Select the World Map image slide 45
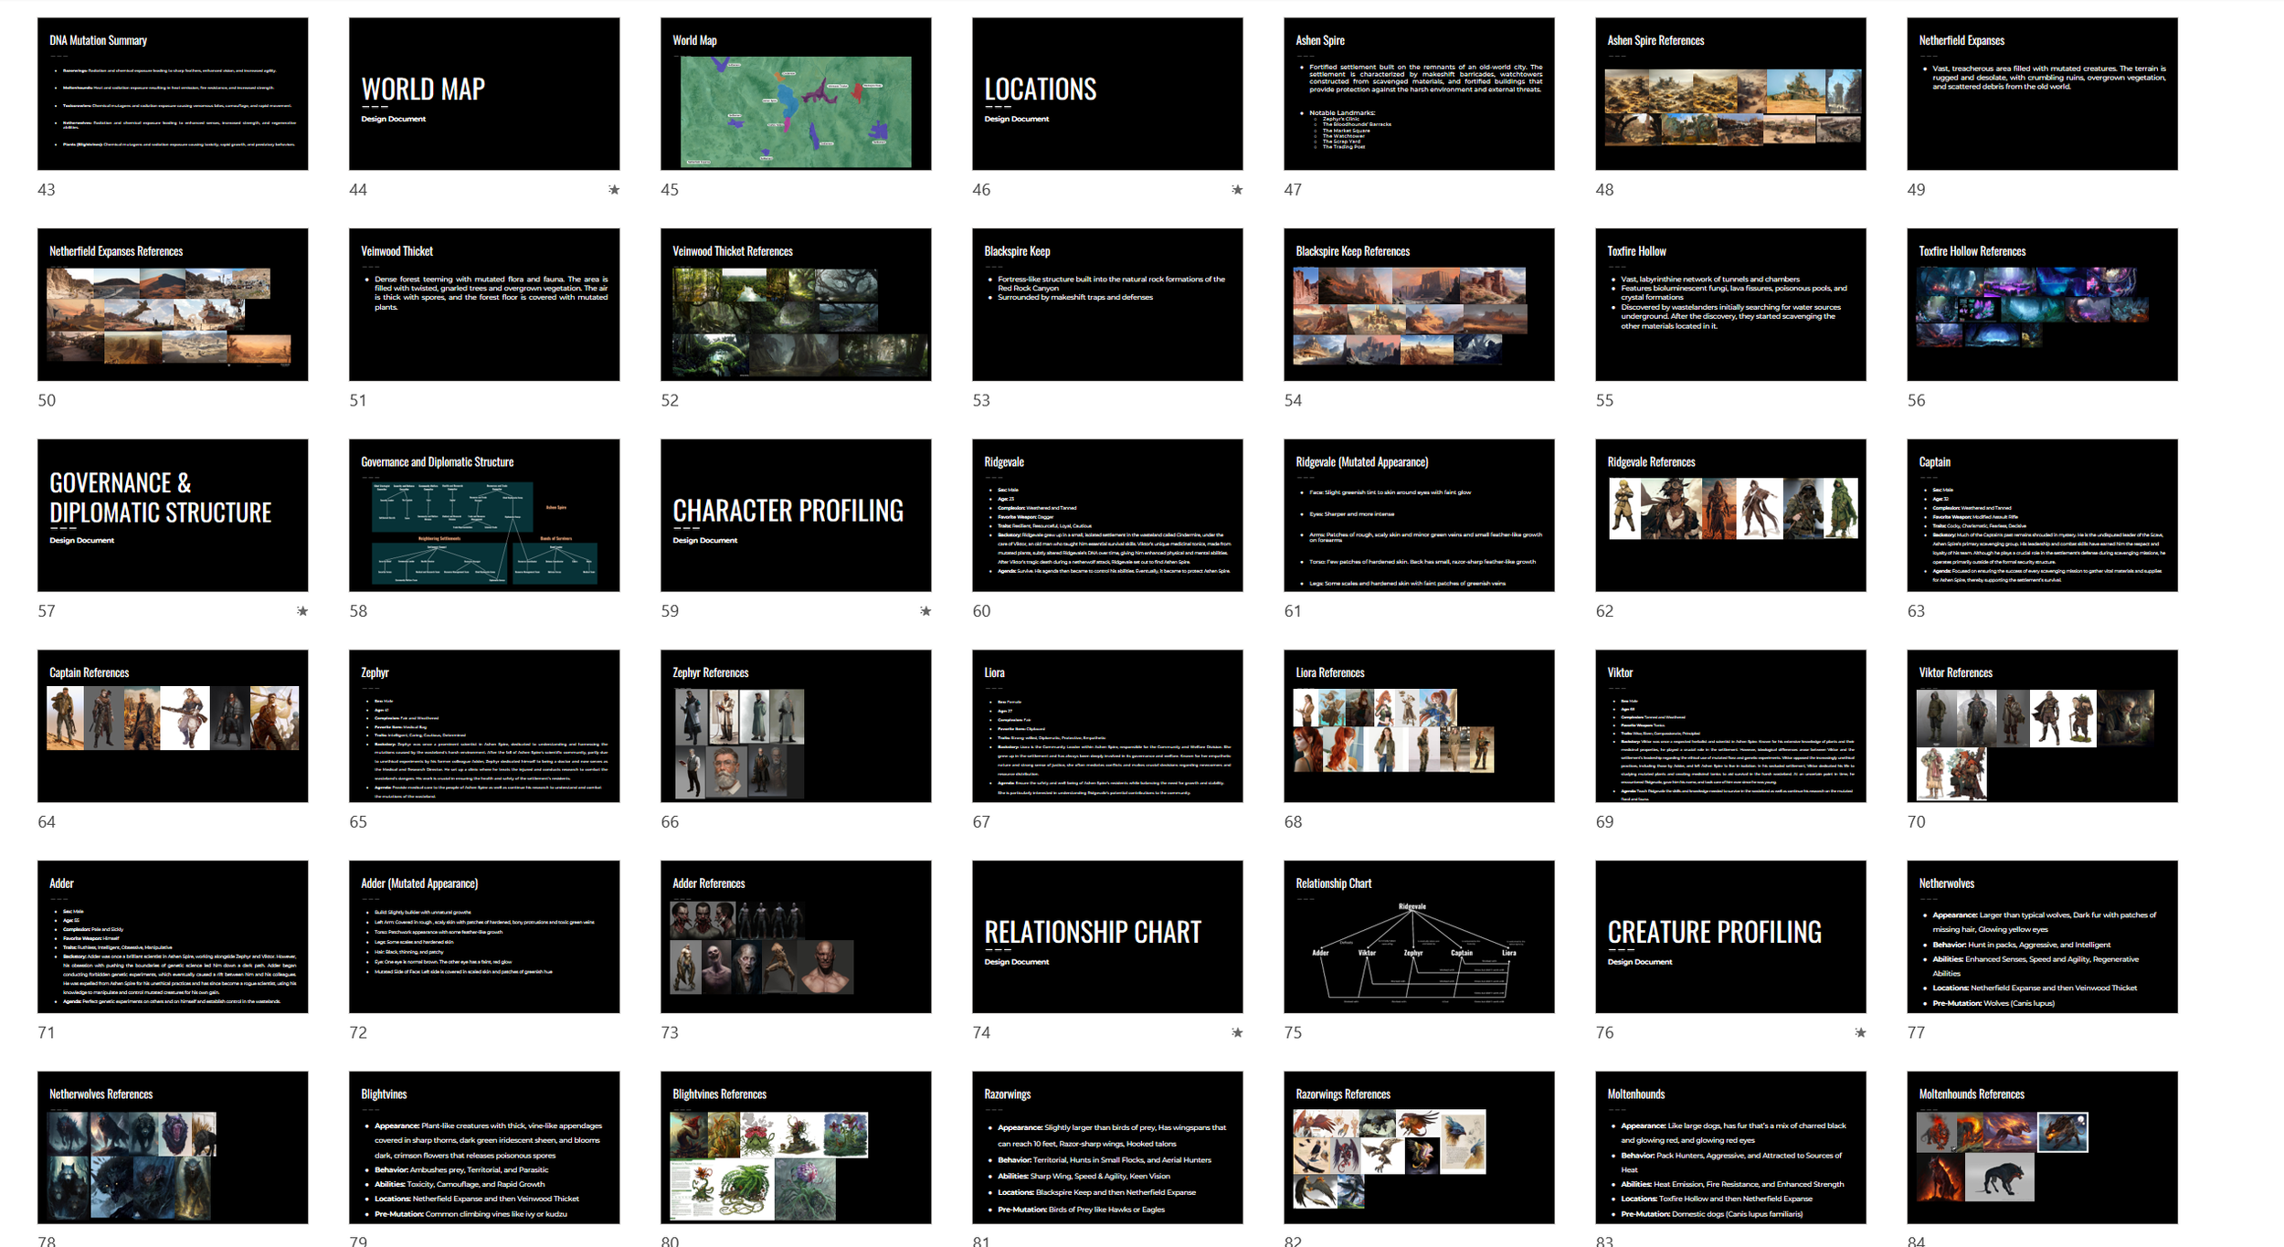 (796, 94)
